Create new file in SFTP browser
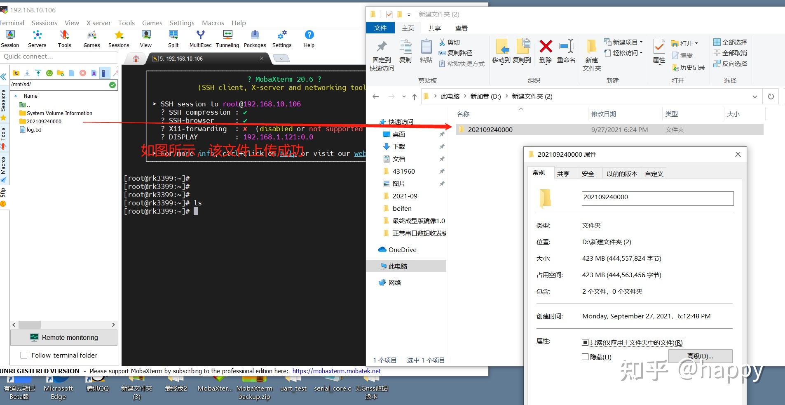This screenshot has width=785, height=405. [x=72, y=73]
